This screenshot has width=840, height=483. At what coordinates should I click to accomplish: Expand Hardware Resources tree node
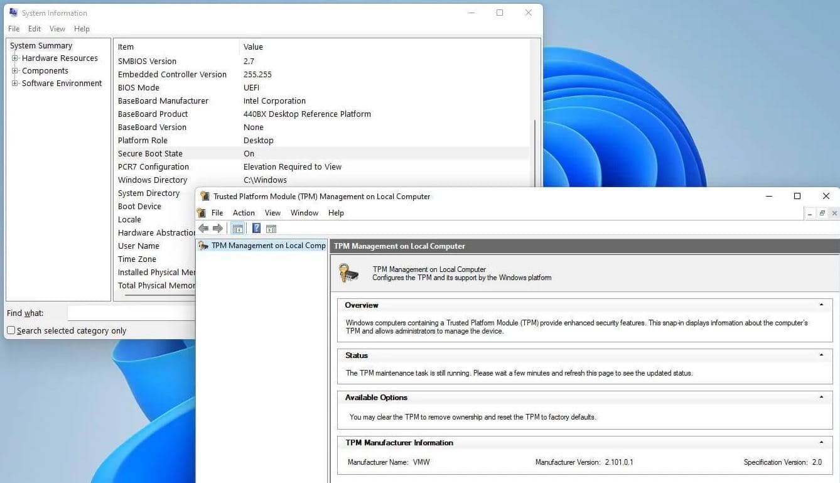click(15, 58)
